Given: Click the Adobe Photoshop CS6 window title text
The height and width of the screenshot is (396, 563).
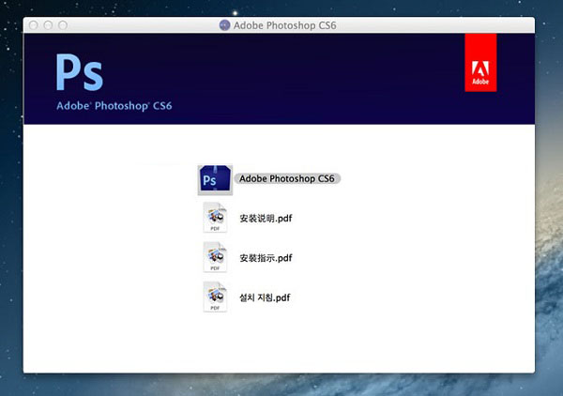Looking at the screenshot, I should 285,25.
